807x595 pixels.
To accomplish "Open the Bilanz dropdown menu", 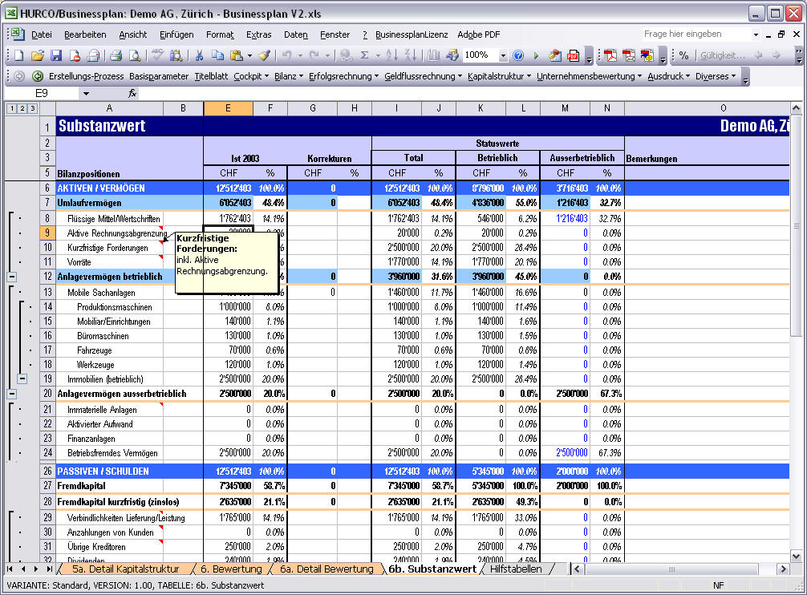I will [x=289, y=76].
